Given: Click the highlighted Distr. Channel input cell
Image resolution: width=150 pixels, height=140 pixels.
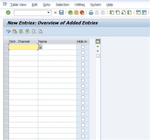Looking at the screenshot, I should click(23, 47).
